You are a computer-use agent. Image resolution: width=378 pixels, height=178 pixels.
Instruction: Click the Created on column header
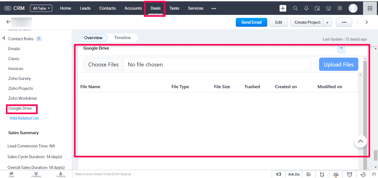(286, 87)
